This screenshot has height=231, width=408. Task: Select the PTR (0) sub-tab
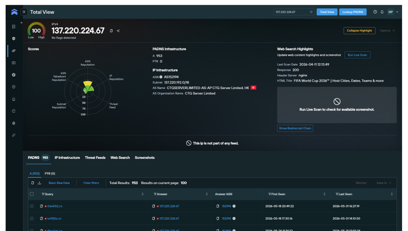(x=50, y=174)
